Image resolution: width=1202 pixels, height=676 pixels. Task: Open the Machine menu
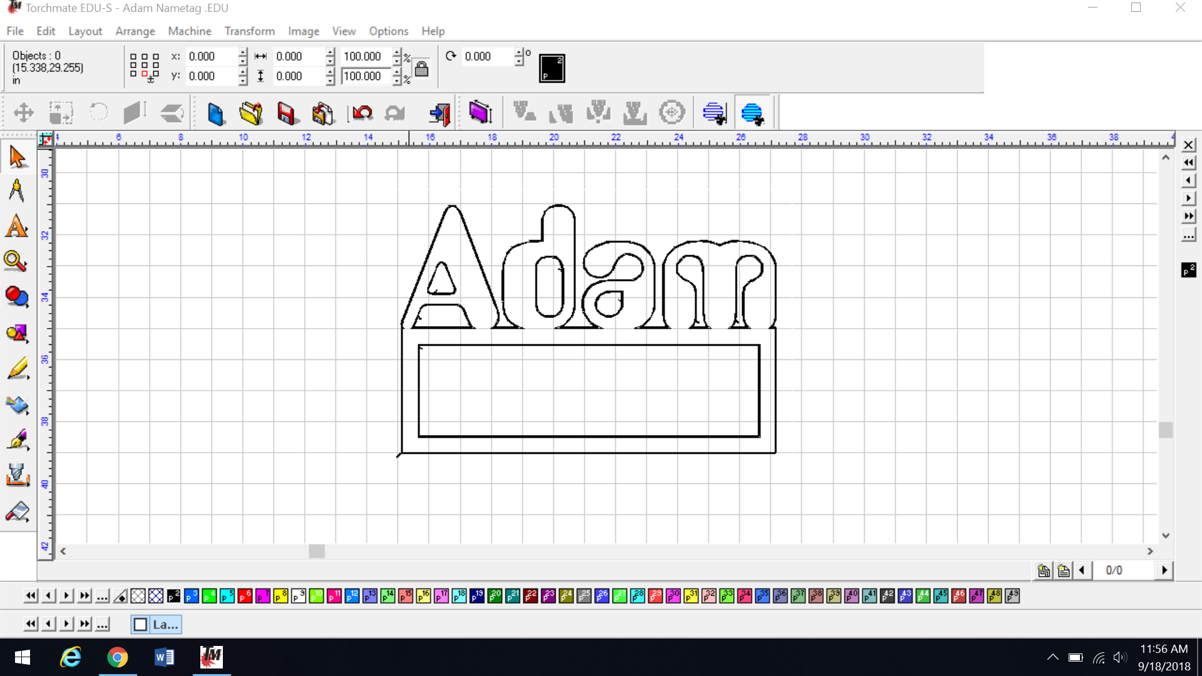tap(189, 31)
